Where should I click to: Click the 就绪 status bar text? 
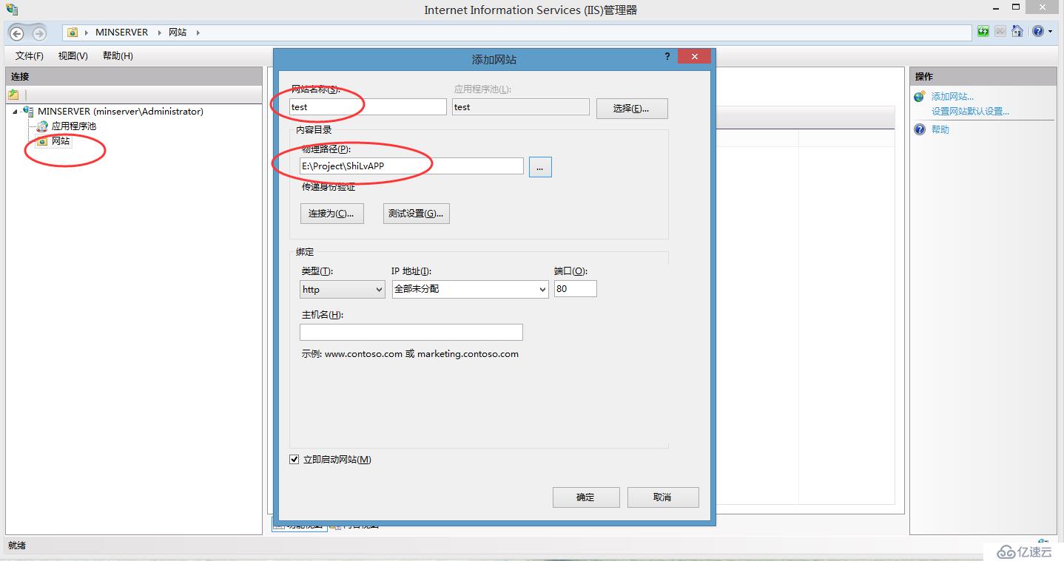16,545
